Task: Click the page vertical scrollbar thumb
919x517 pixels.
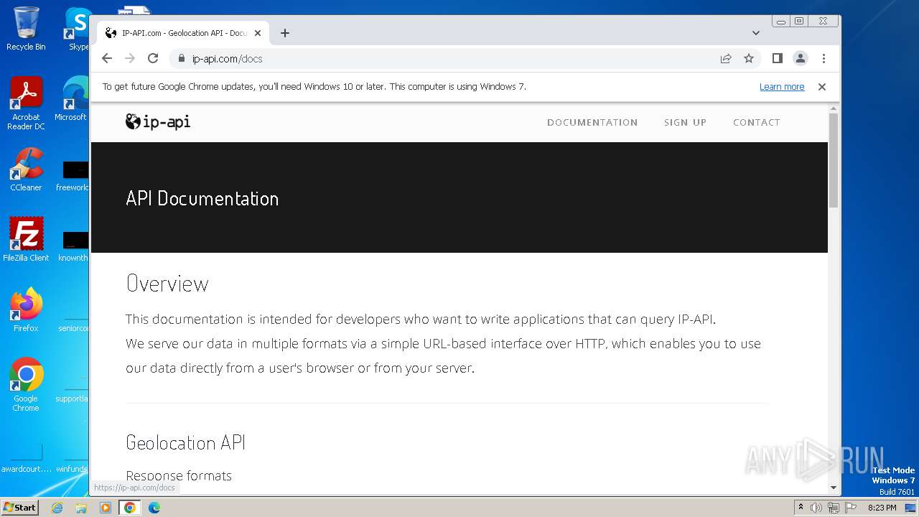Action: (833, 160)
